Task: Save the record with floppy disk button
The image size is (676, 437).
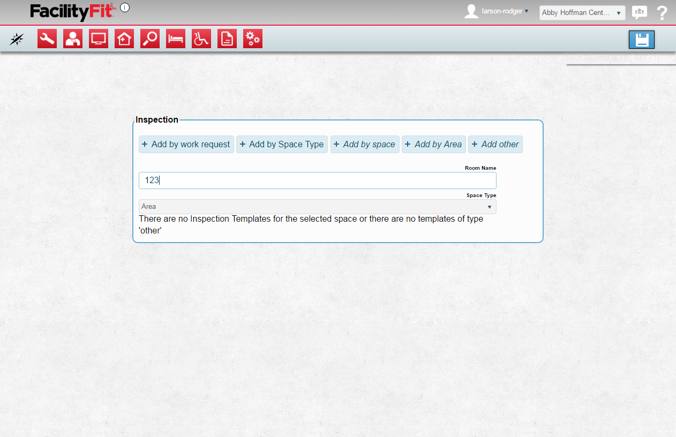Action: click(641, 40)
